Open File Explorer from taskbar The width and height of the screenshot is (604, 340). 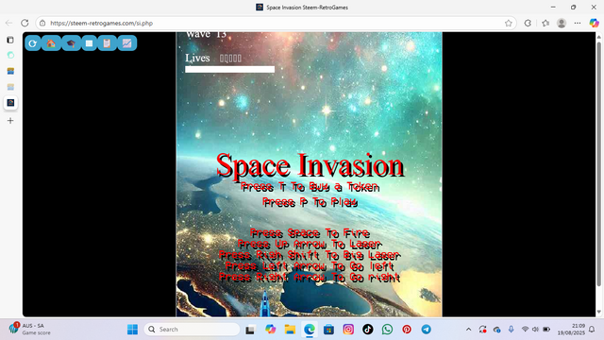point(290,330)
